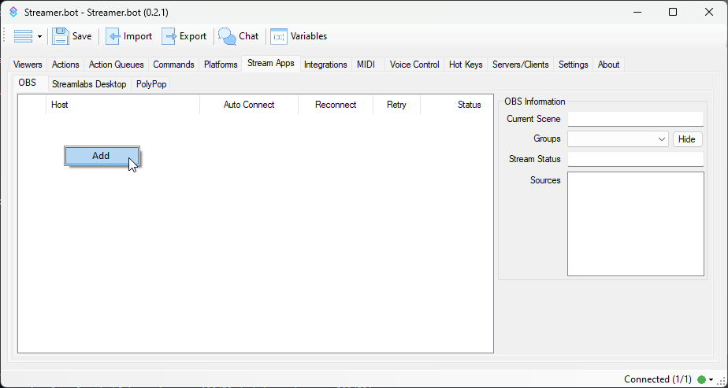Click inside the Sources list box
The image size is (728, 388).
(x=635, y=224)
